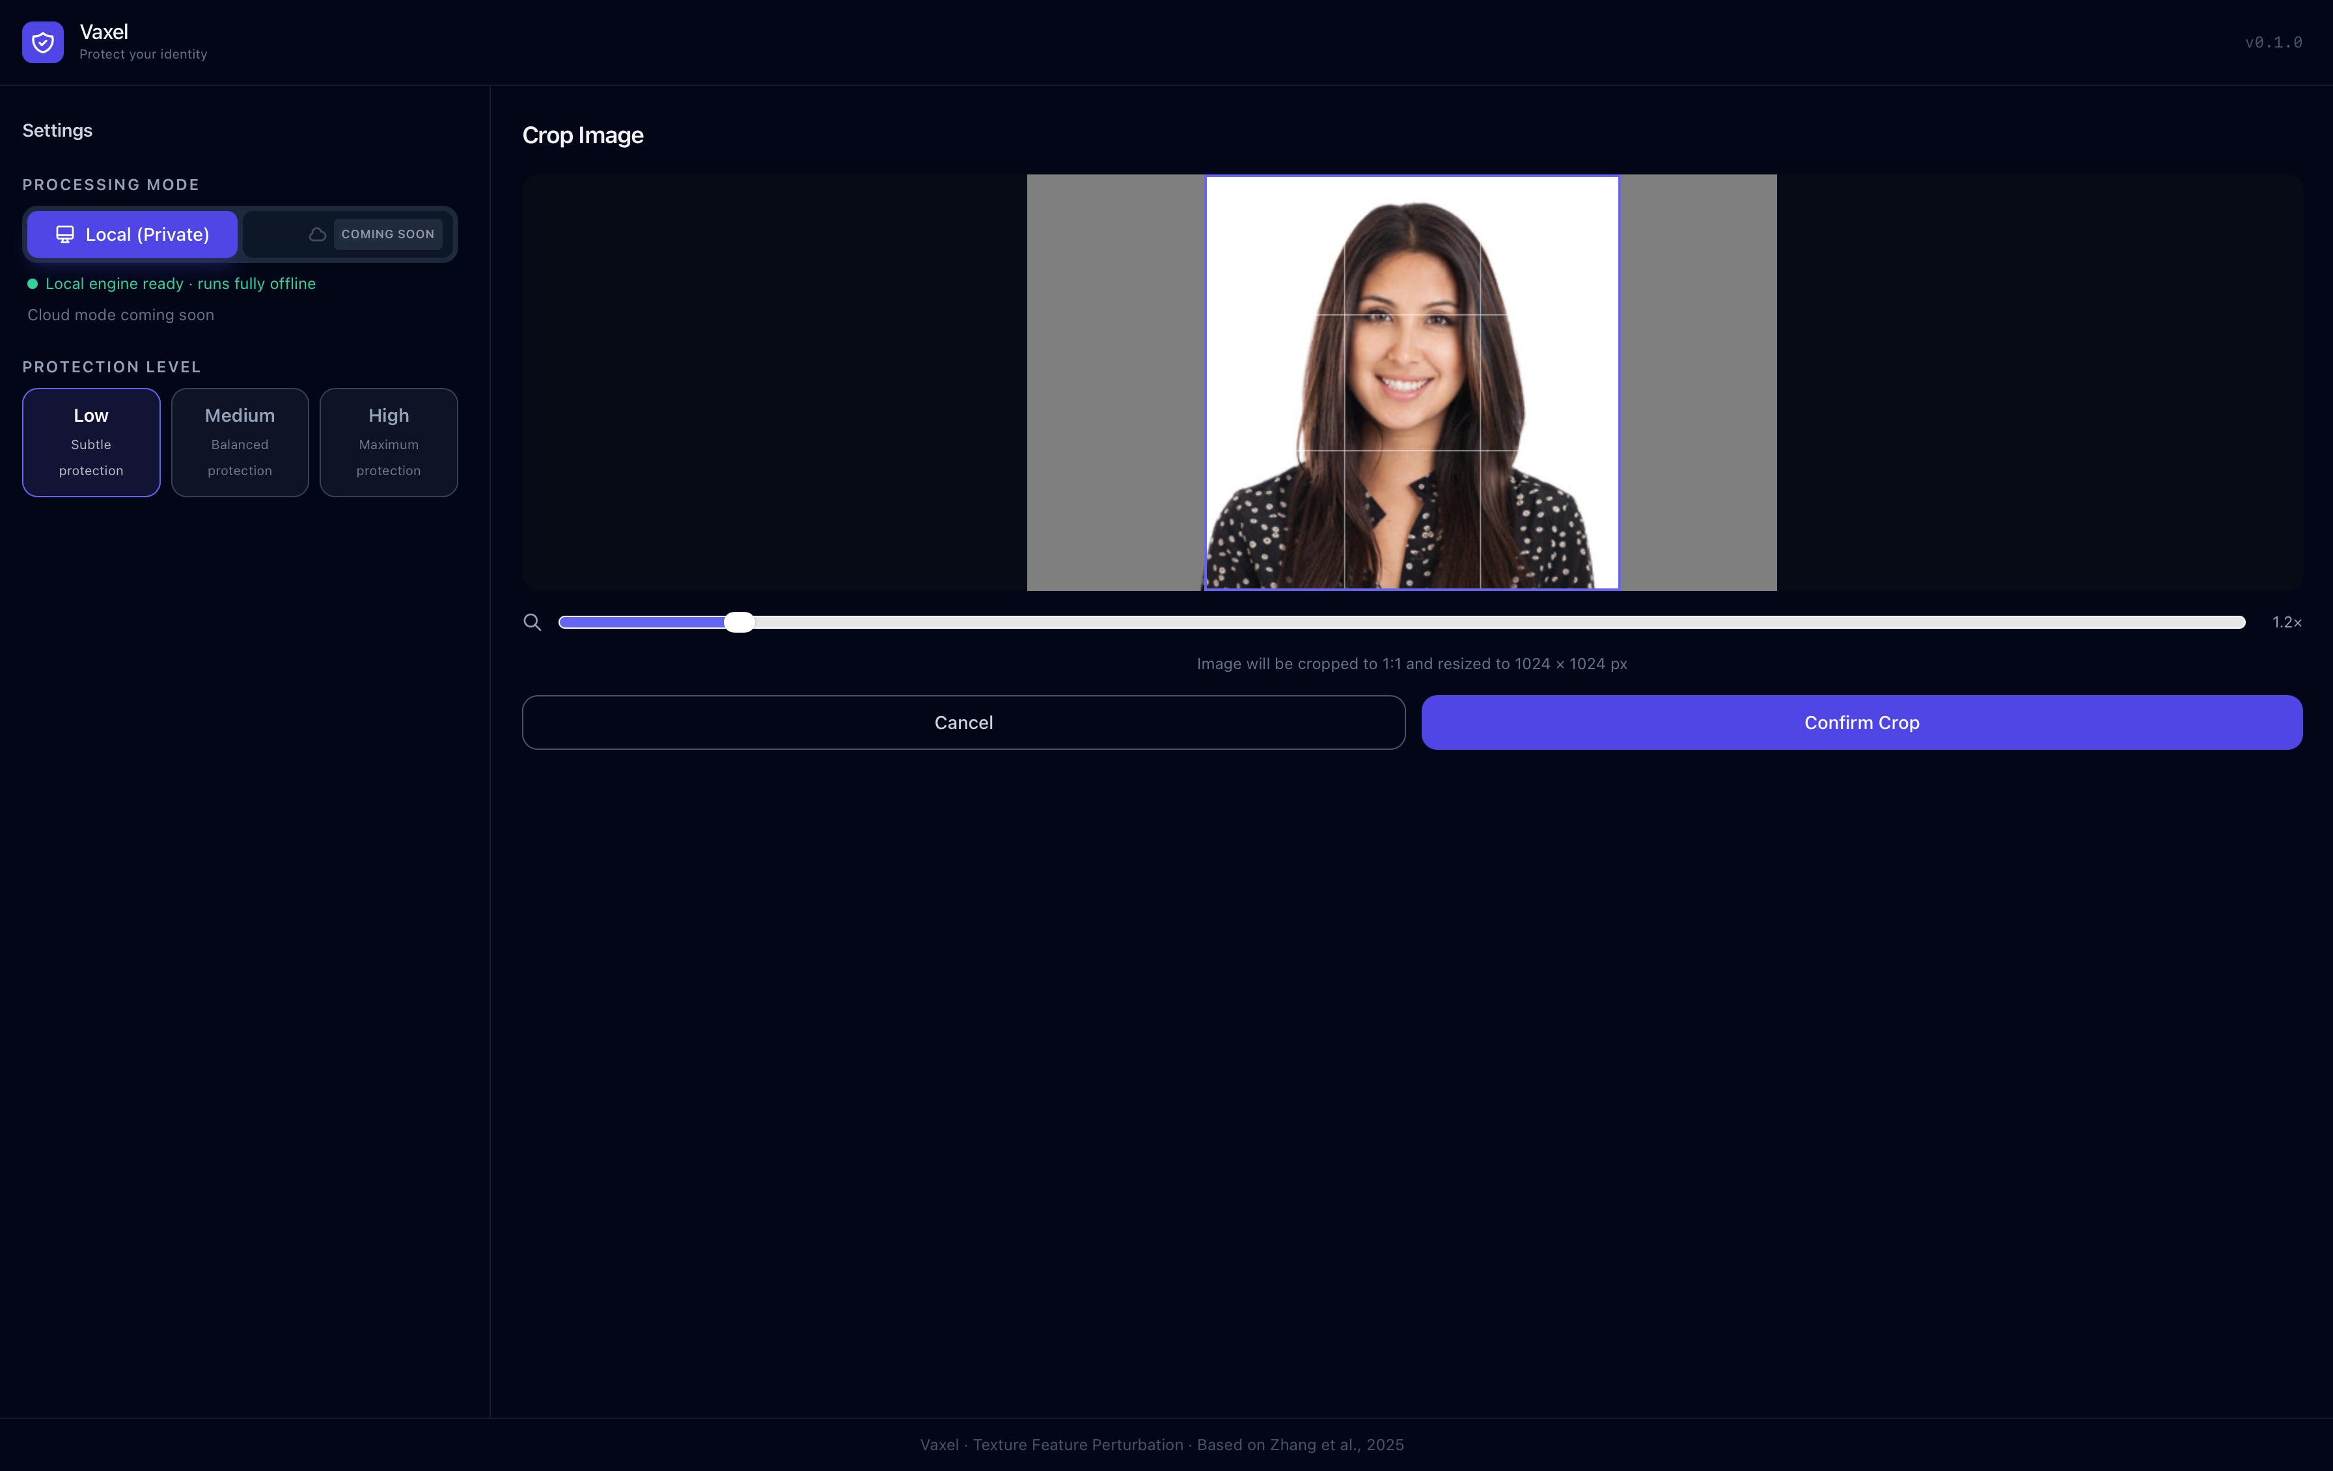Click the Settings panel heading
The width and height of the screenshot is (2333, 1471).
click(57, 131)
